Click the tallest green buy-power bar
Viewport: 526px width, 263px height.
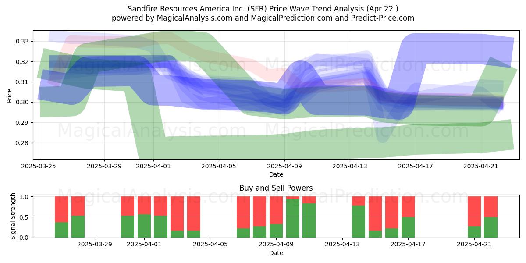(x=293, y=218)
